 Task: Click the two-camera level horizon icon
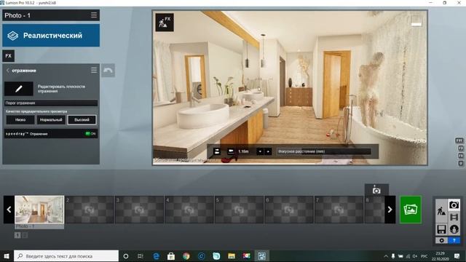coord(217,151)
